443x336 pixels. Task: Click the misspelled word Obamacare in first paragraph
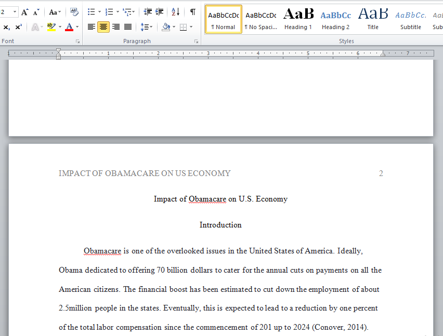tap(102, 251)
